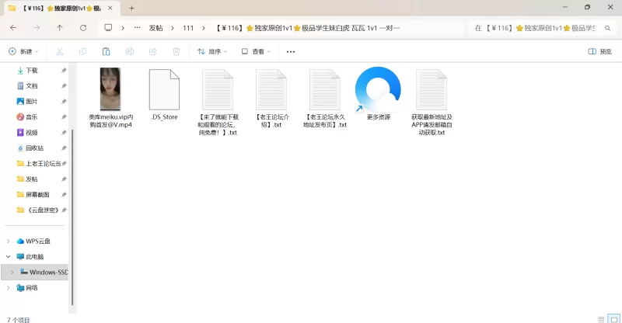Open the 查看 (View) dropdown
Viewport: 622px width, 323px height.
click(256, 51)
